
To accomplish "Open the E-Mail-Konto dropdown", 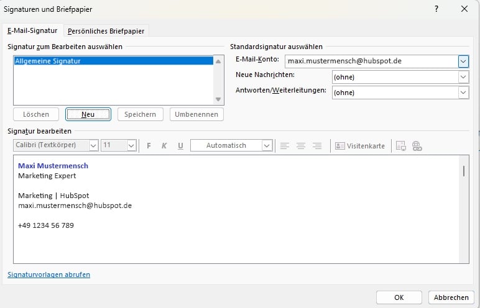I will click(x=463, y=61).
